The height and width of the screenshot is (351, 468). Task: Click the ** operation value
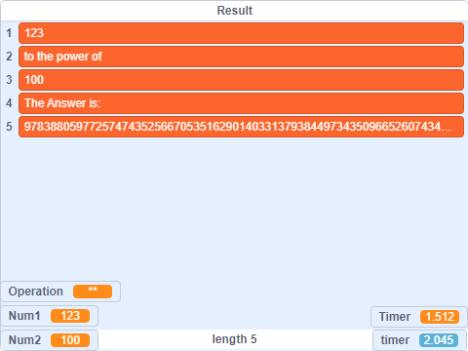pyautogui.click(x=93, y=292)
